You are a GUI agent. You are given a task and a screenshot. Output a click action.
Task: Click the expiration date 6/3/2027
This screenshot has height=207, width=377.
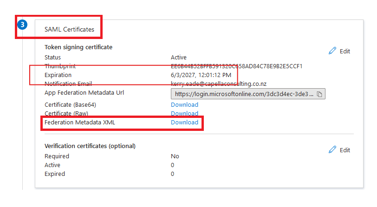pyautogui.click(x=201, y=75)
